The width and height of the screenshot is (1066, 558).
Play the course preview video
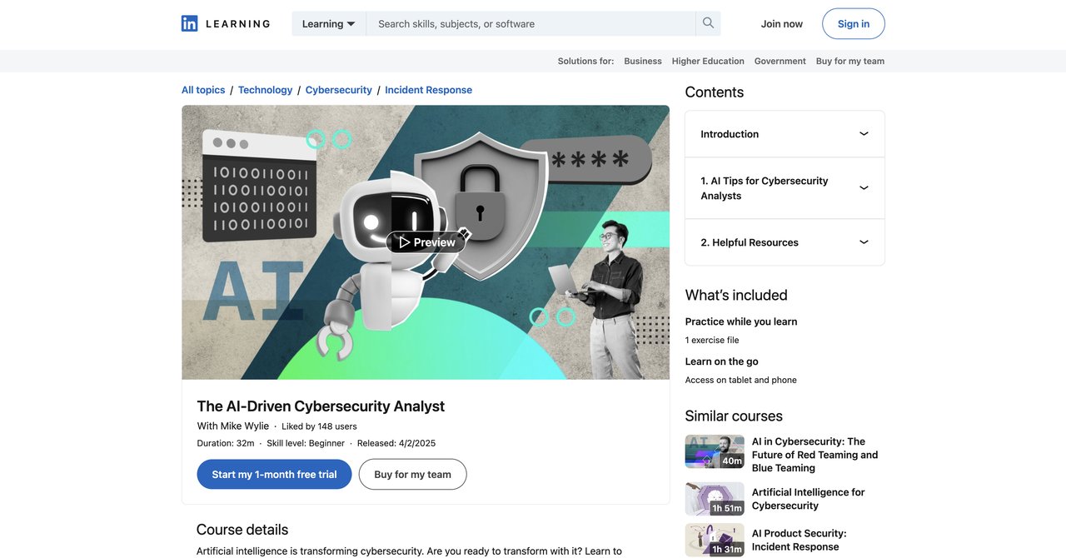pyautogui.click(x=426, y=242)
